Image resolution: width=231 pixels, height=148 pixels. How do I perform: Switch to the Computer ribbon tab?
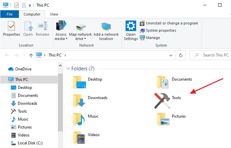[x=32, y=14]
